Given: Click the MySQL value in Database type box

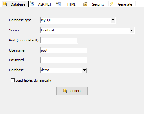Looking at the screenshot, I should [x=46, y=20].
